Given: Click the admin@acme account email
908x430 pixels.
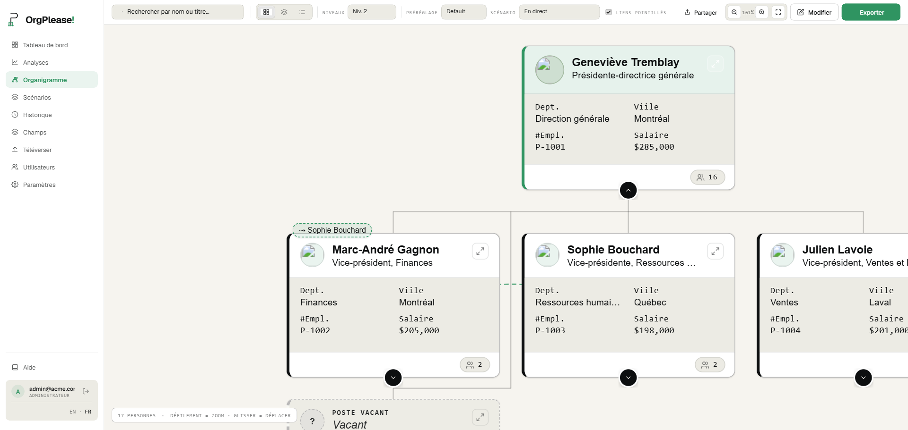Looking at the screenshot, I should click(x=52, y=389).
